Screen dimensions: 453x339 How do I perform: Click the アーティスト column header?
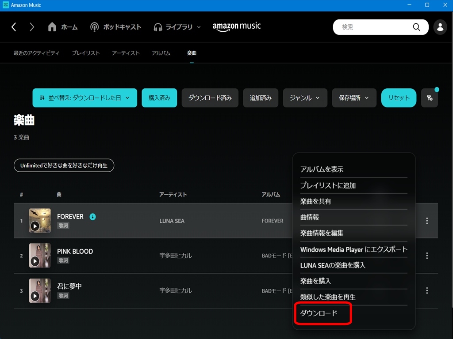173,195
